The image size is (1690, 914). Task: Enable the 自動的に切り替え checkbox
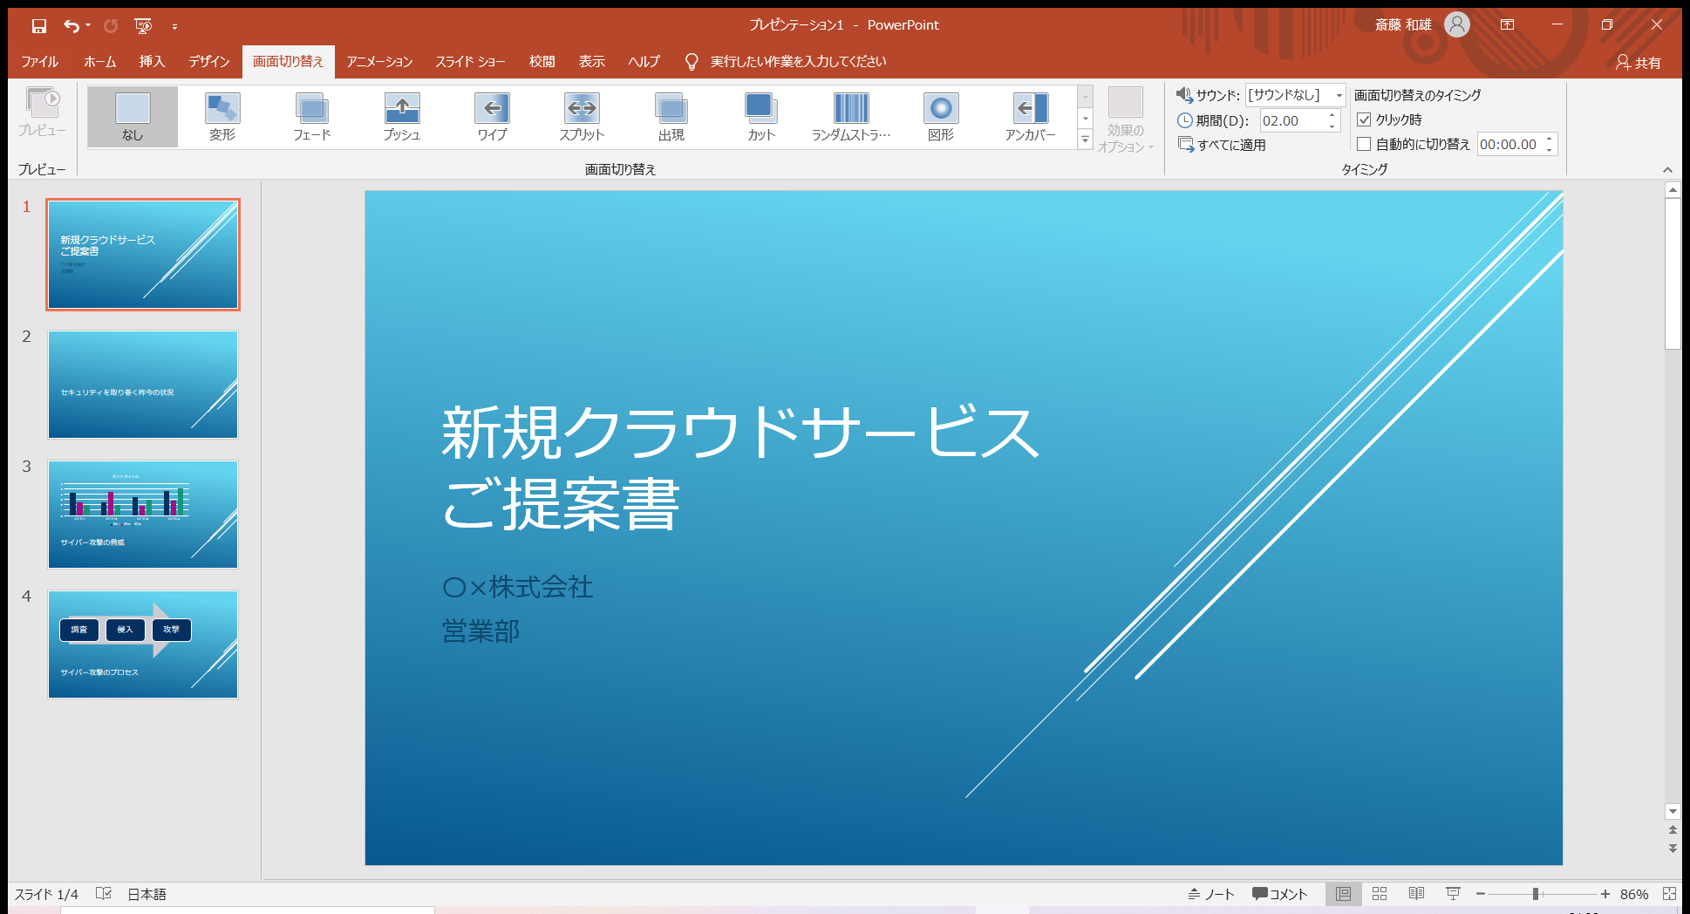[1364, 144]
